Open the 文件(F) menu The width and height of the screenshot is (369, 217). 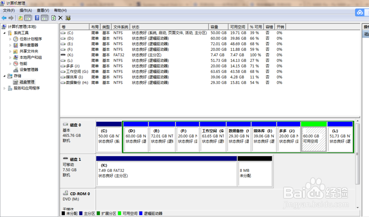pyautogui.click(x=9, y=10)
